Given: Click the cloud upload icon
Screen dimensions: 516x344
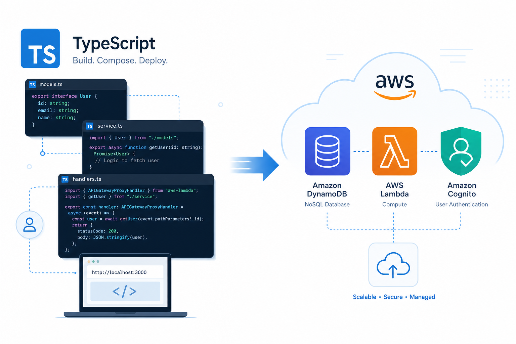Looking at the screenshot, I should 393,265.
